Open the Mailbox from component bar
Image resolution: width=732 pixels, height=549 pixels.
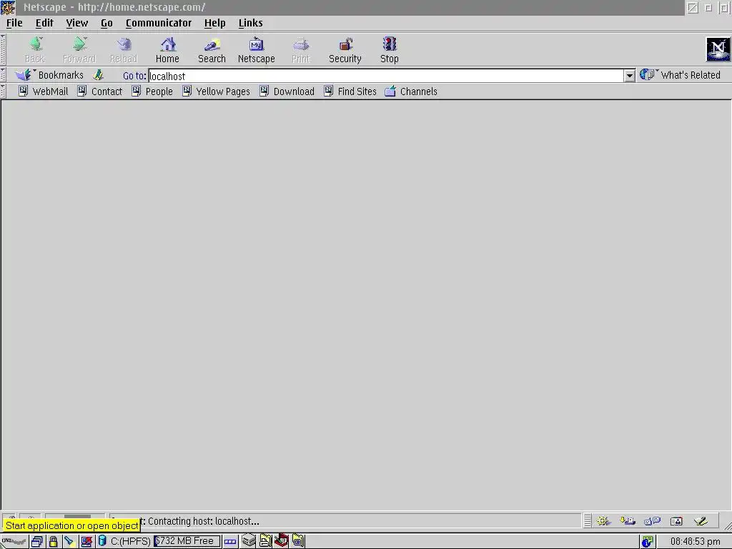[x=628, y=520]
